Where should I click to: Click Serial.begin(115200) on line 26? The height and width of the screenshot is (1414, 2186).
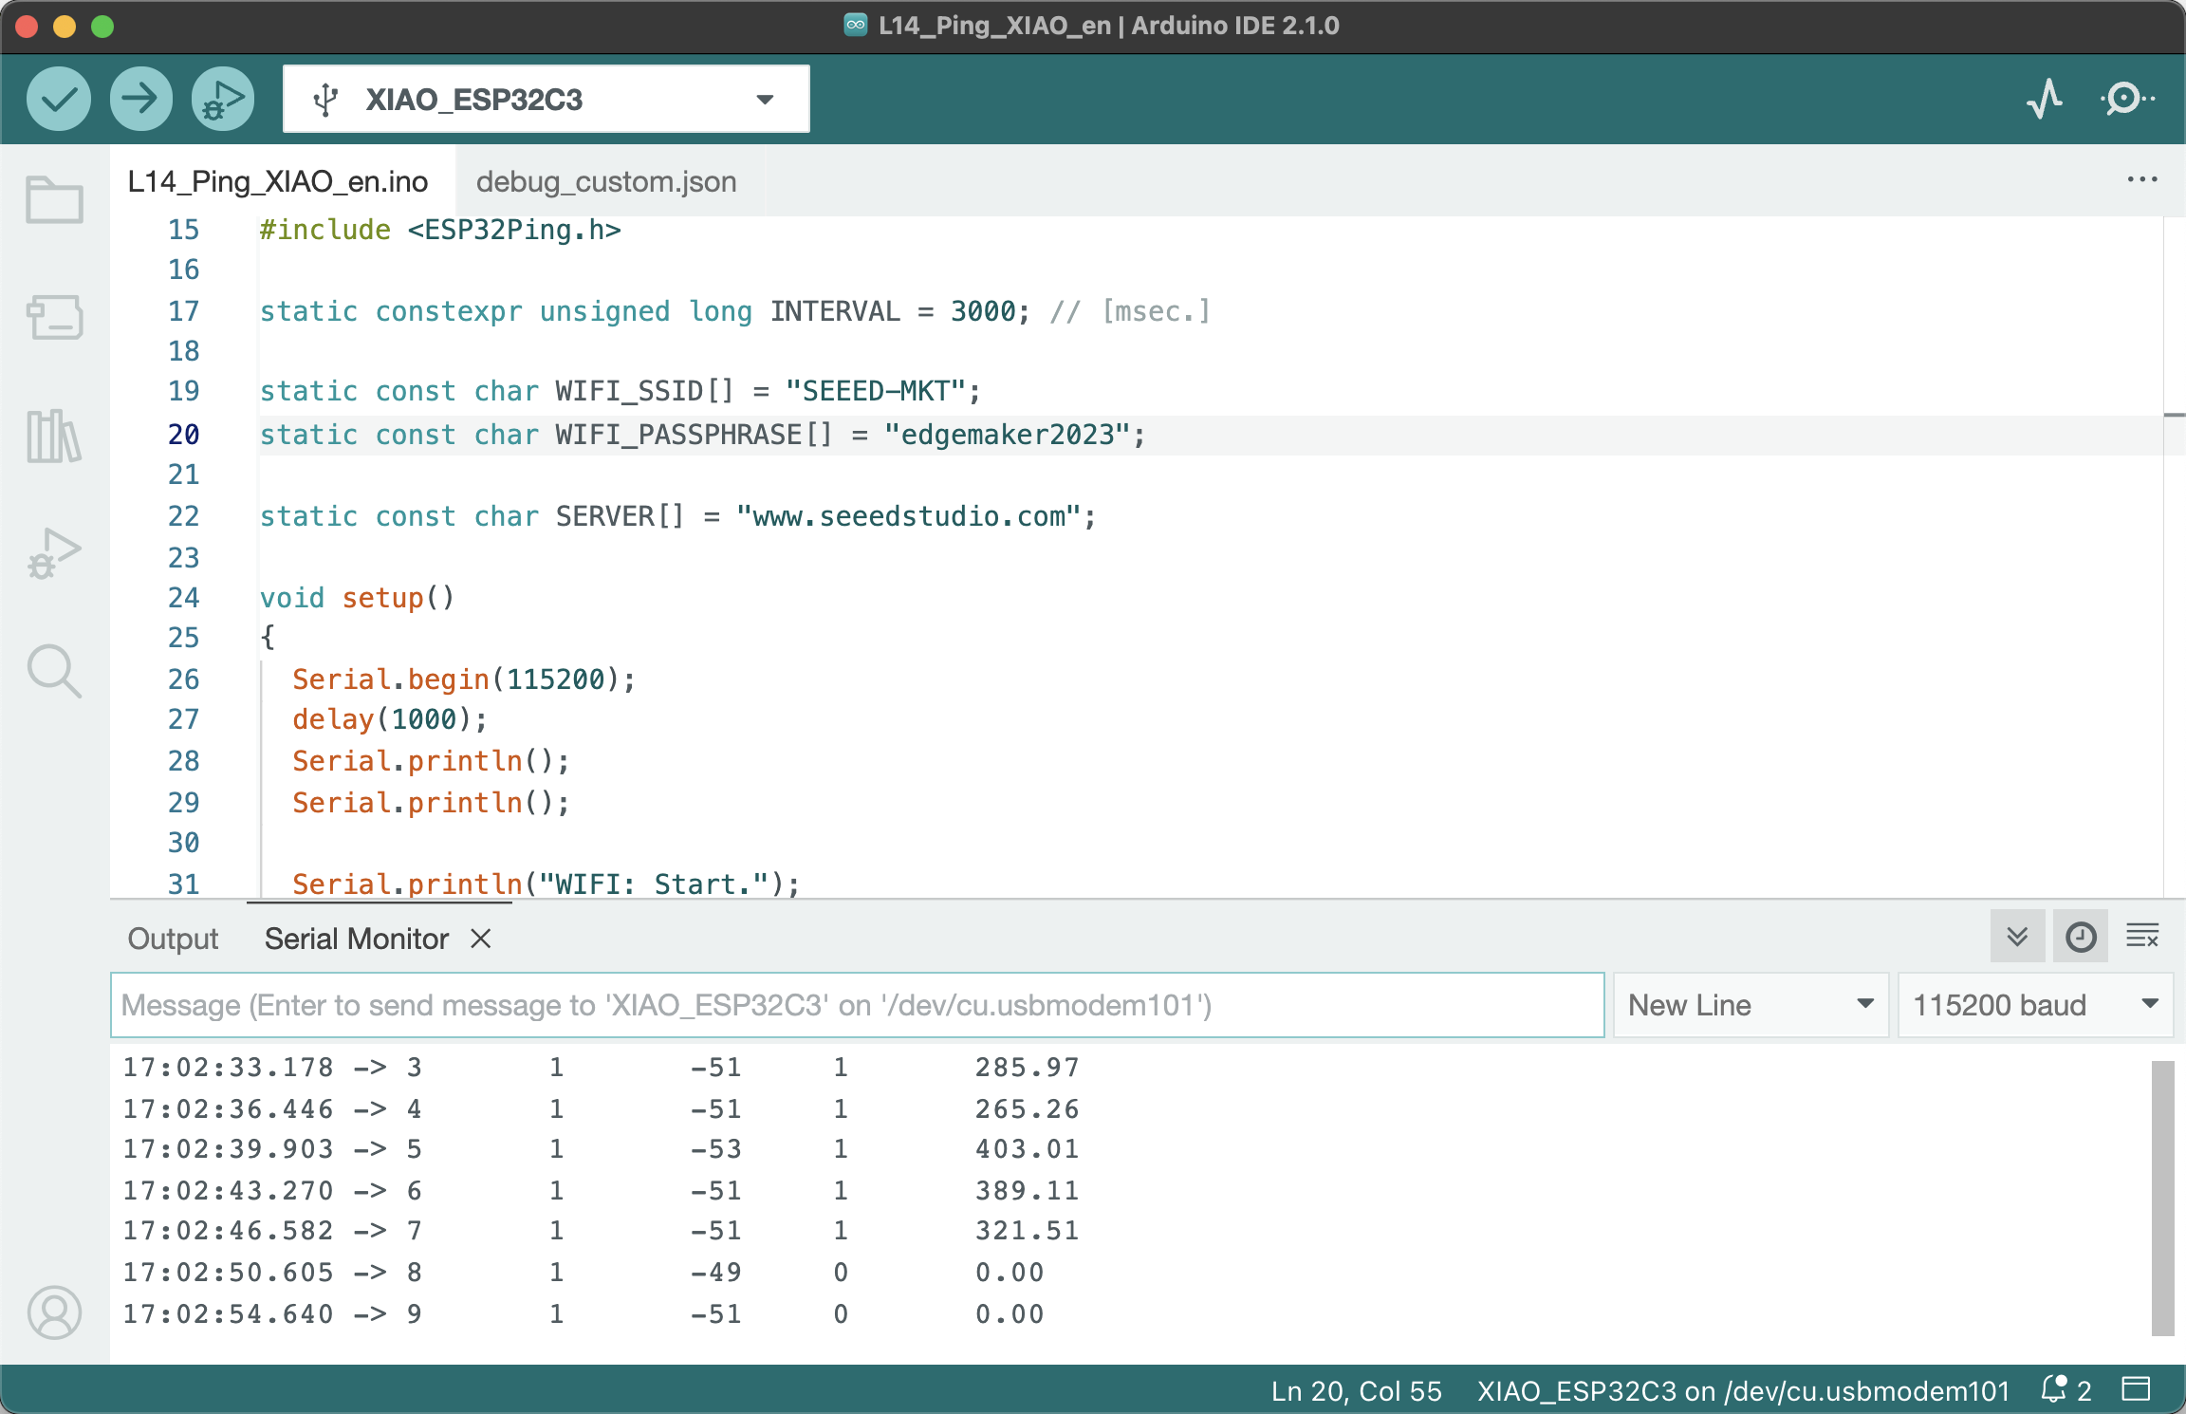464,679
